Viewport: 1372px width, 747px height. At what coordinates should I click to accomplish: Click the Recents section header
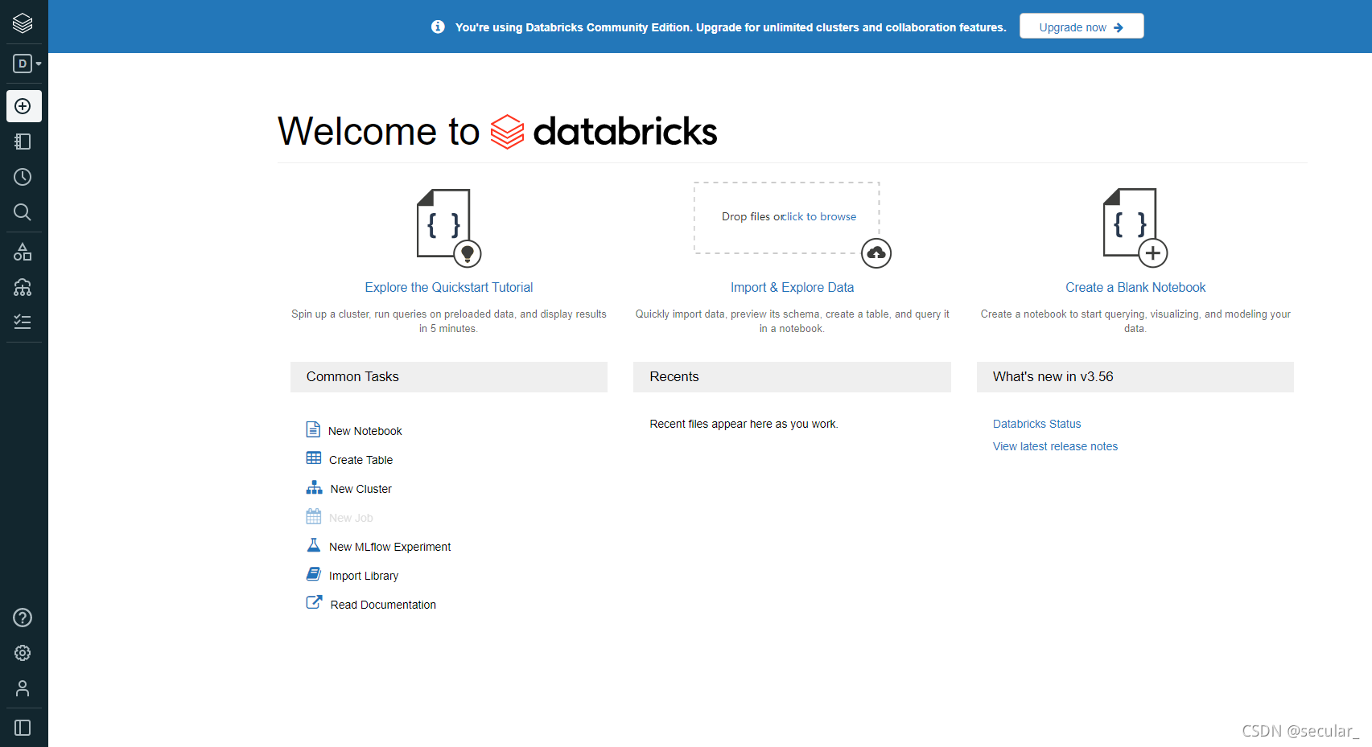pyautogui.click(x=792, y=377)
